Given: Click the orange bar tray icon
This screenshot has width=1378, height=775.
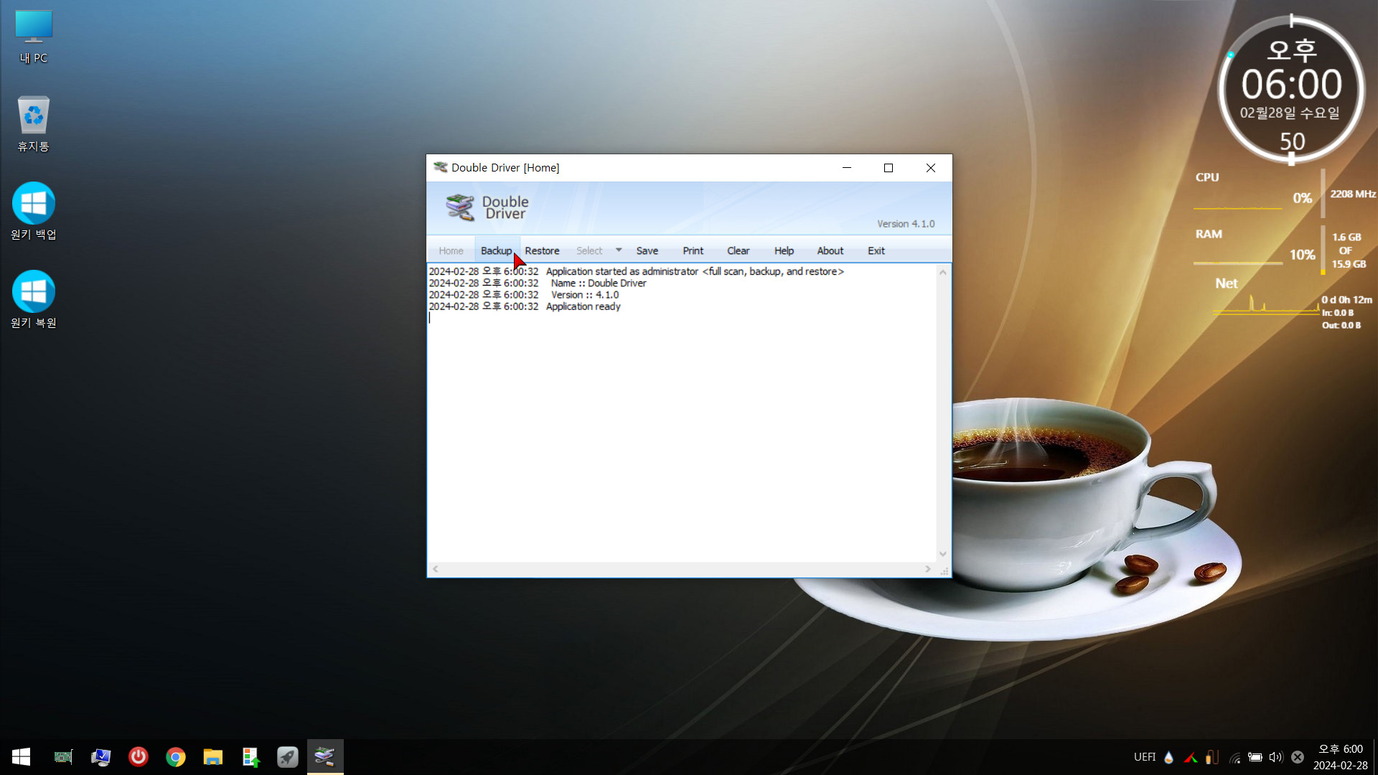Looking at the screenshot, I should coord(1212,757).
